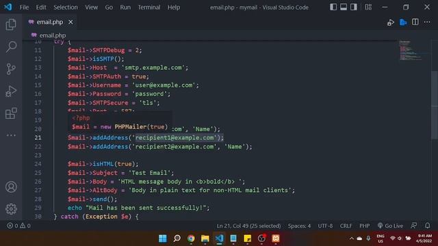The width and height of the screenshot is (438, 246).
Task: Open the Selection menu
Action: point(66,8)
